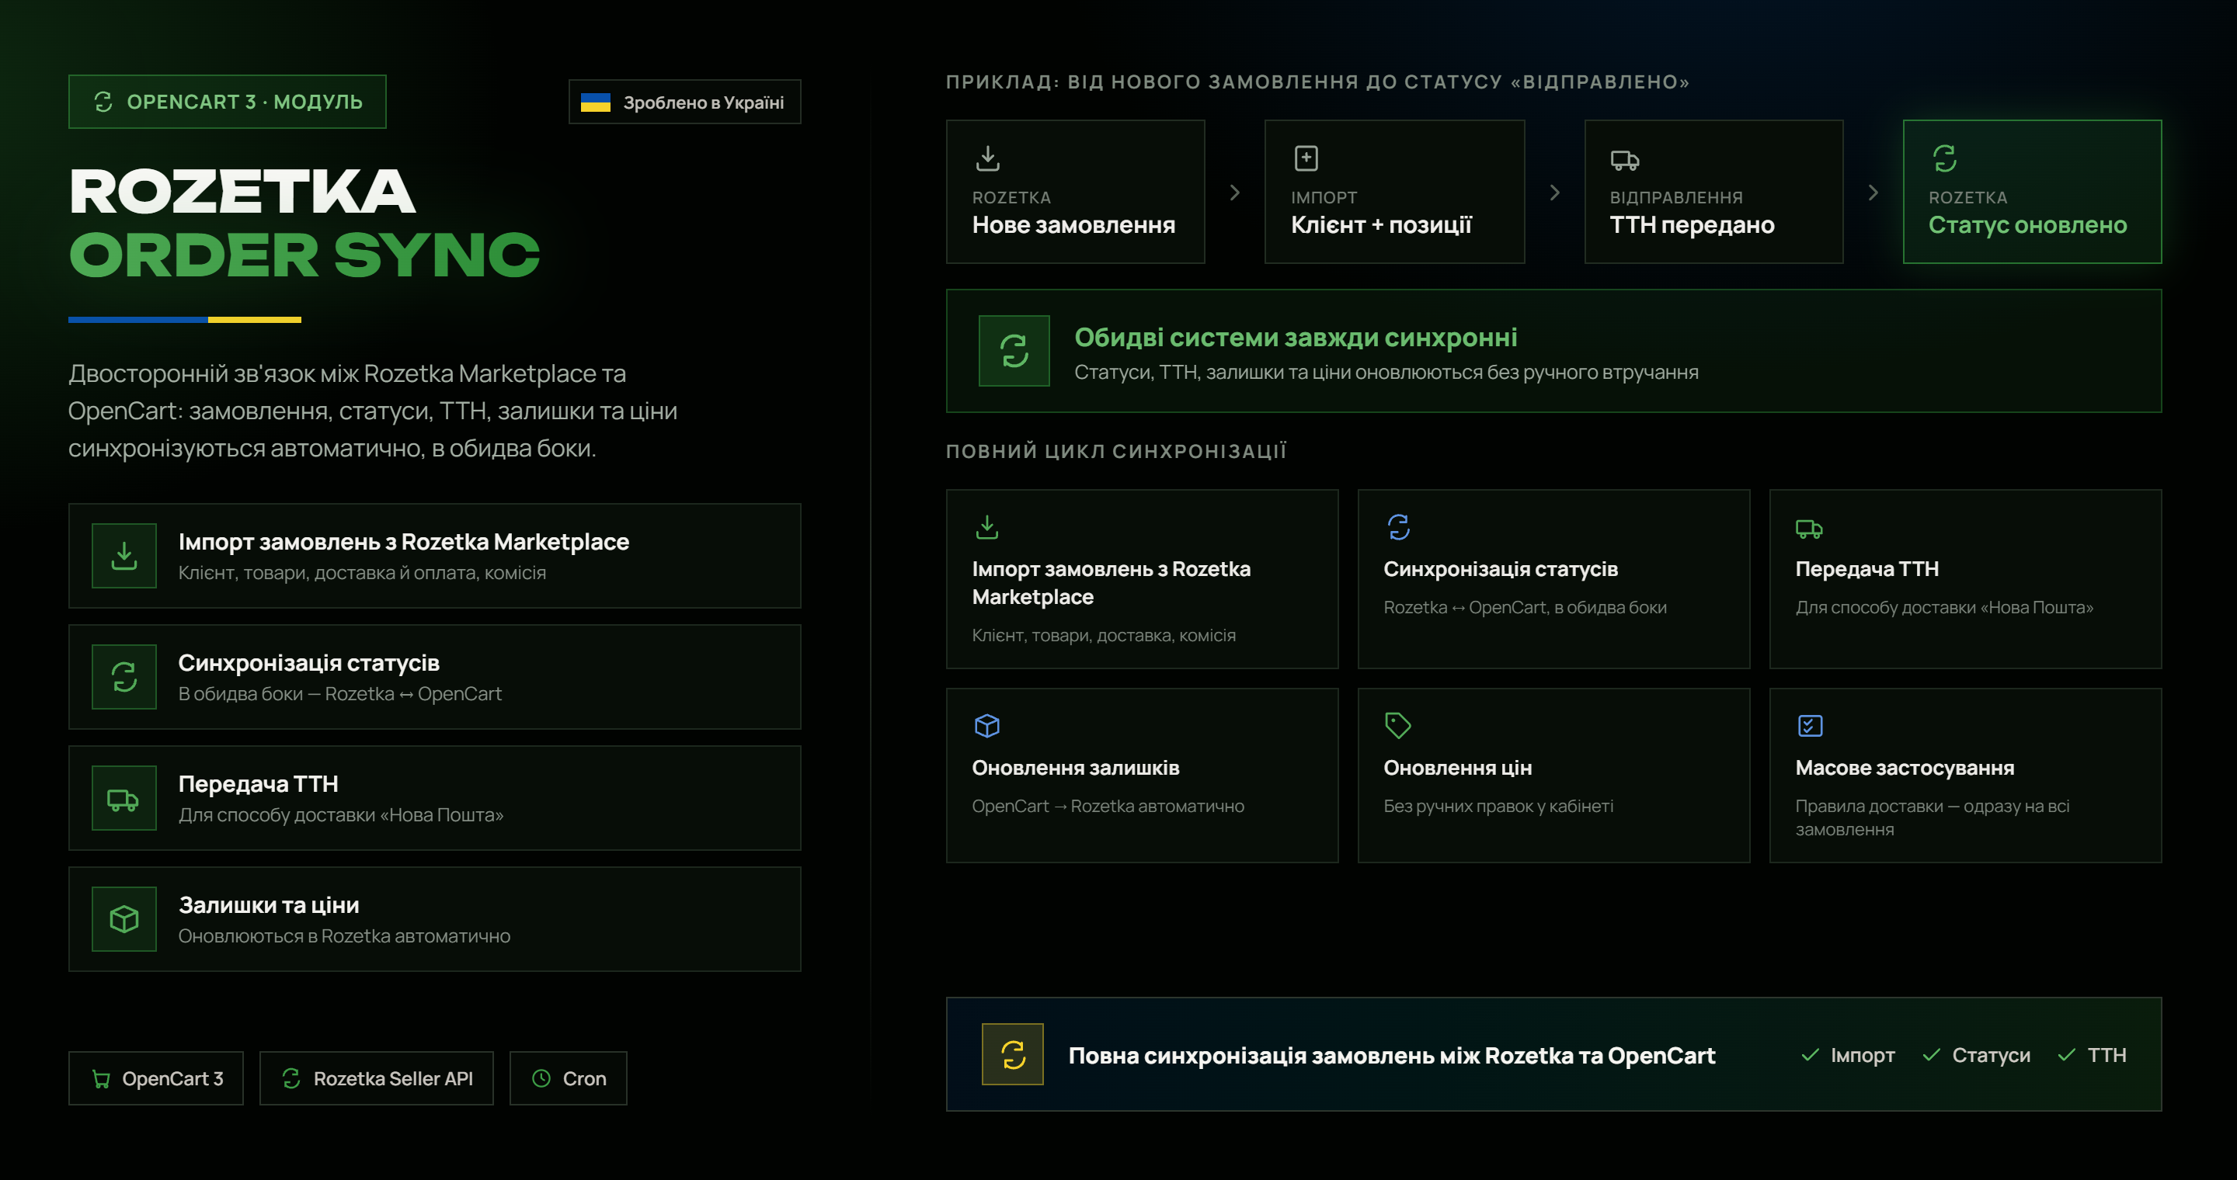
Task: Click the Оновлюються в Rozetka автоматично subtitle
Action: point(344,936)
